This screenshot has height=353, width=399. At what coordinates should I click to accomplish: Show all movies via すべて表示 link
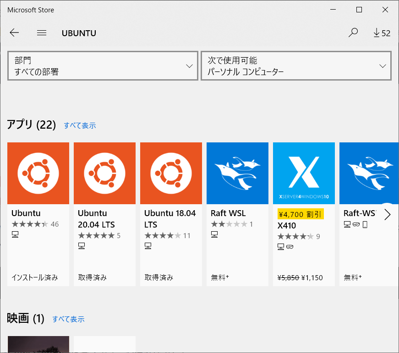pos(68,319)
